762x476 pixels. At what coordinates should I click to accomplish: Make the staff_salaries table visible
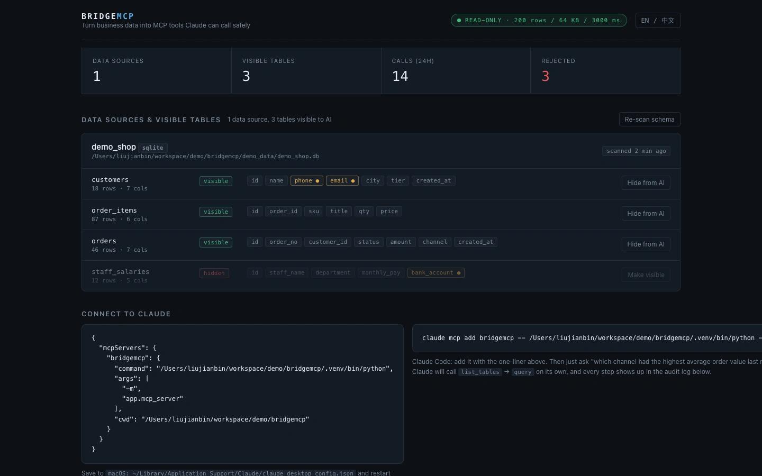click(x=646, y=275)
